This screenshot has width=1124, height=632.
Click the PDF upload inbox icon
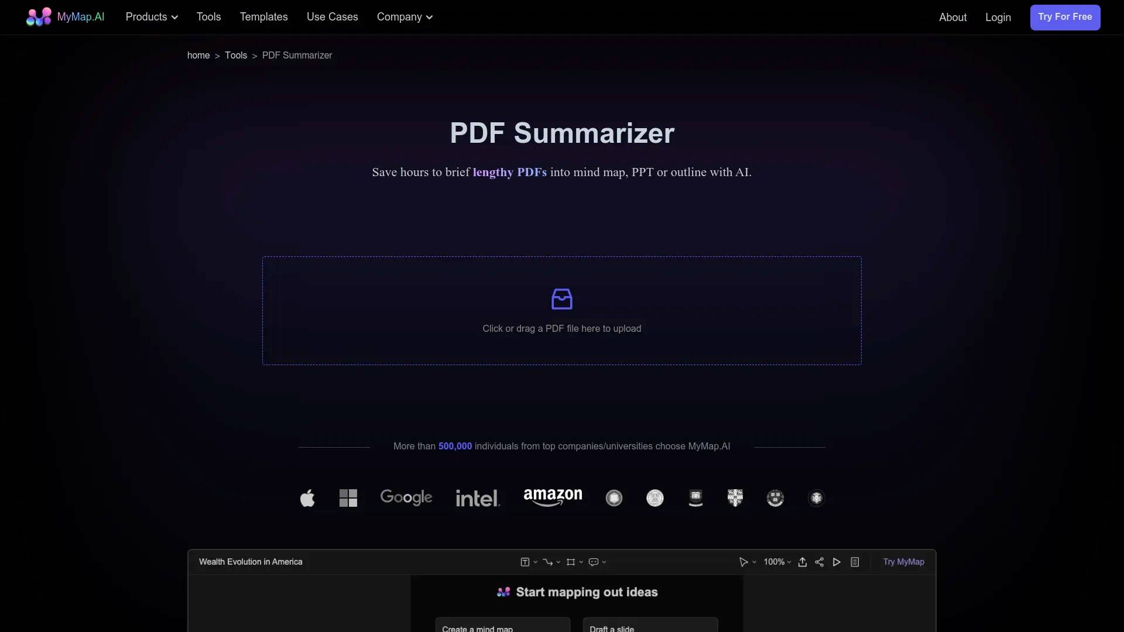(x=561, y=300)
